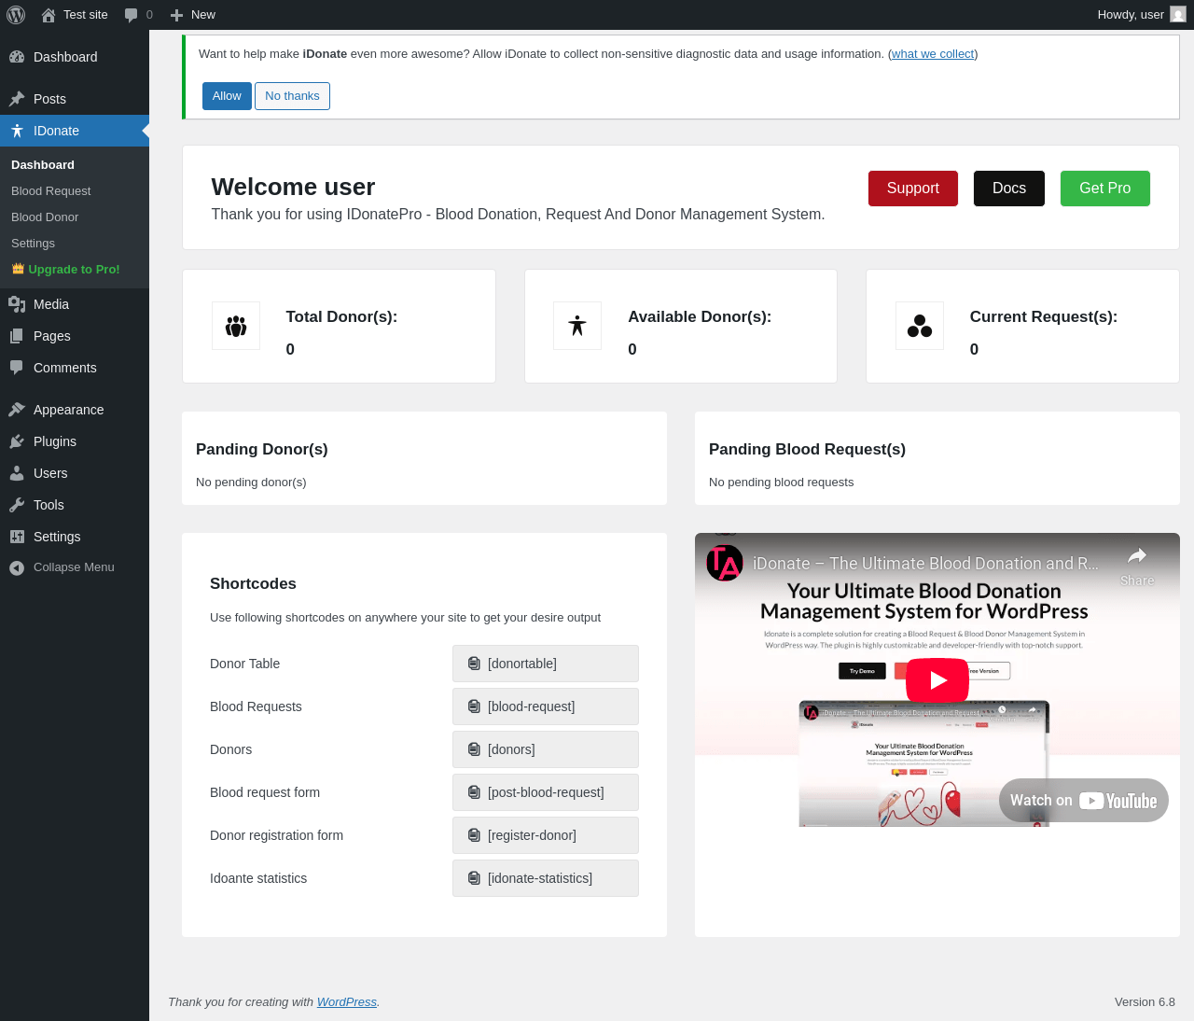Open the Plugins menu label
The width and height of the screenshot is (1194, 1021).
tap(55, 441)
